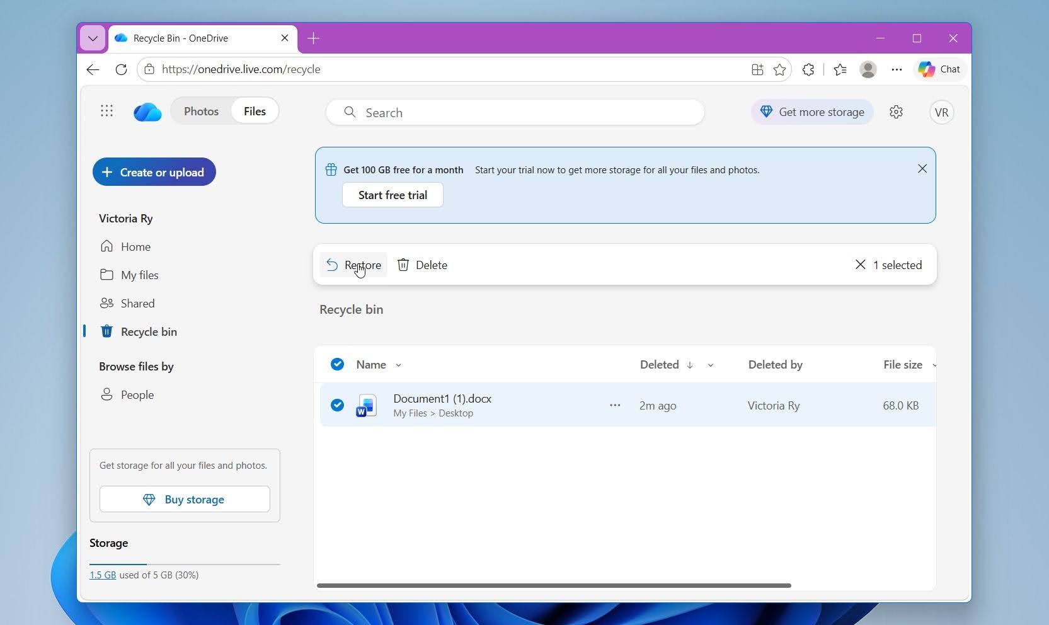The width and height of the screenshot is (1049, 625).
Task: Click Get more storage button
Action: coord(812,112)
